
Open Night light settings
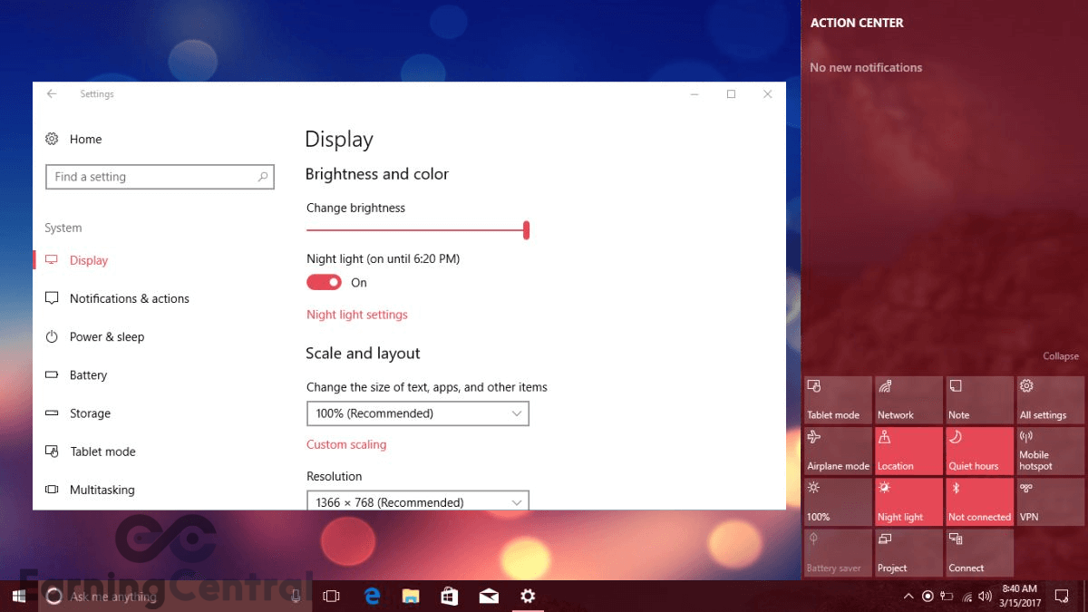pyautogui.click(x=357, y=315)
